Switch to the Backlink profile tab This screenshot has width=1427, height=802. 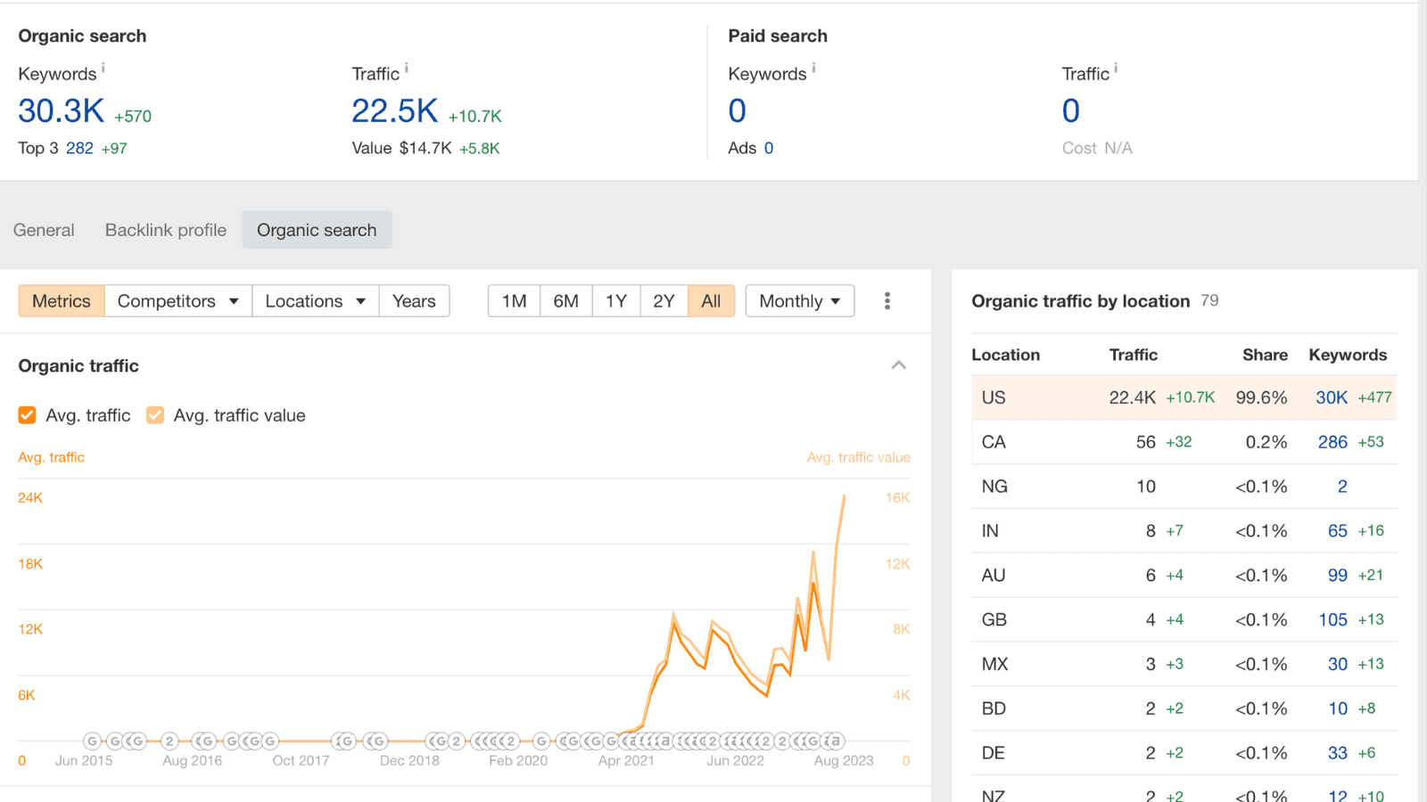coord(166,230)
